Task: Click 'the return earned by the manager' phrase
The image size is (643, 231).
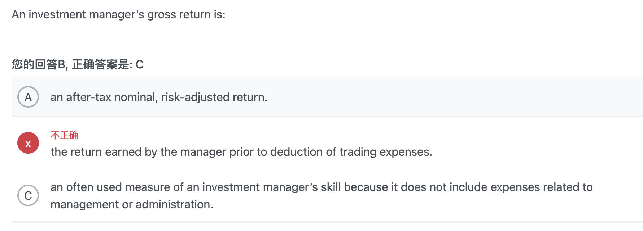Action: tap(139, 152)
